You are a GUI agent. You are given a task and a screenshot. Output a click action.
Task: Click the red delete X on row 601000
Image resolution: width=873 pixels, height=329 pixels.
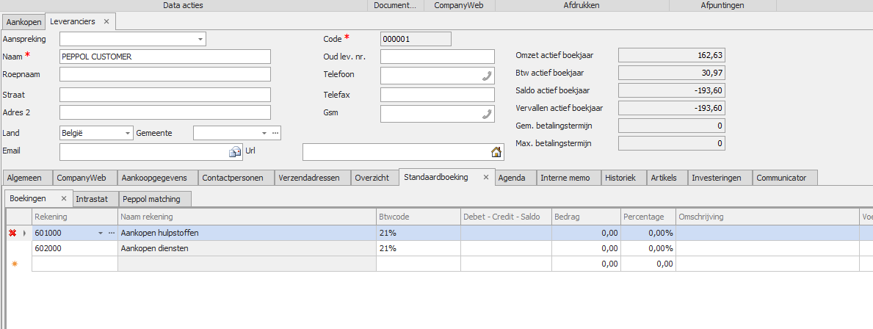pyautogui.click(x=12, y=233)
